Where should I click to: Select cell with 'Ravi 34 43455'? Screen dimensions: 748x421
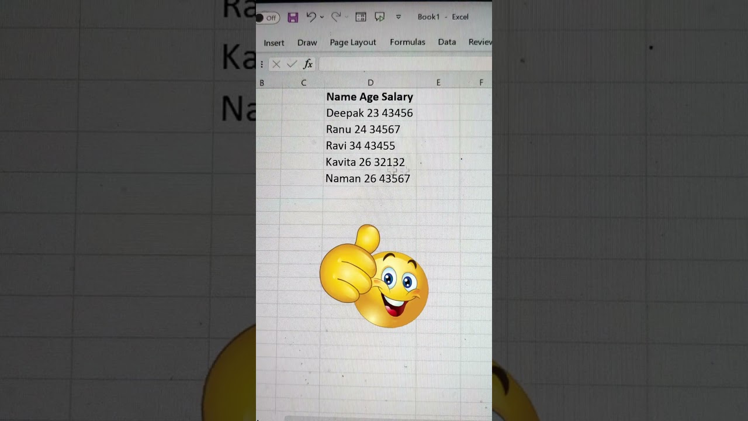click(370, 146)
